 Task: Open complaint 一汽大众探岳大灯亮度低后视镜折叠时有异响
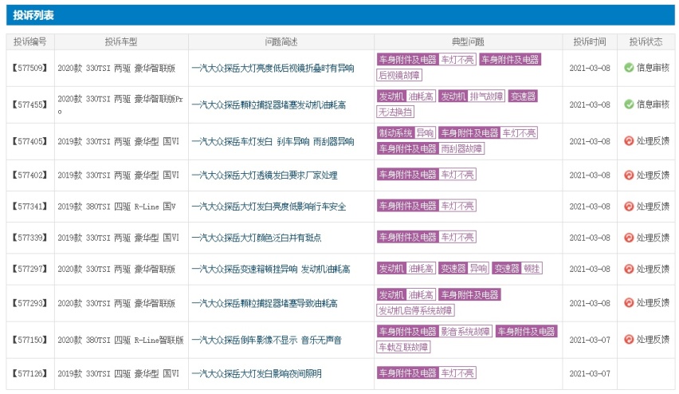coord(273,68)
